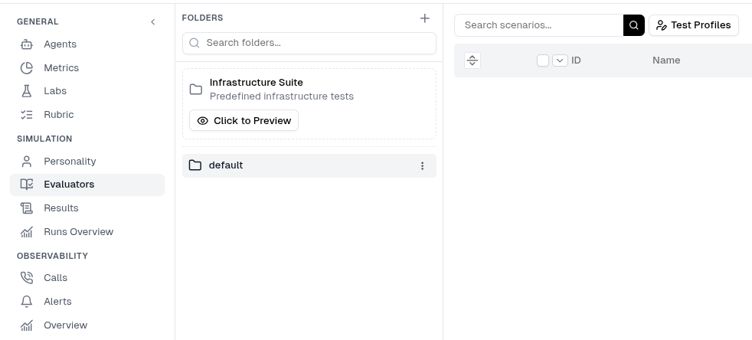Open the Rubric page
This screenshot has width=752, height=340.
[58, 115]
